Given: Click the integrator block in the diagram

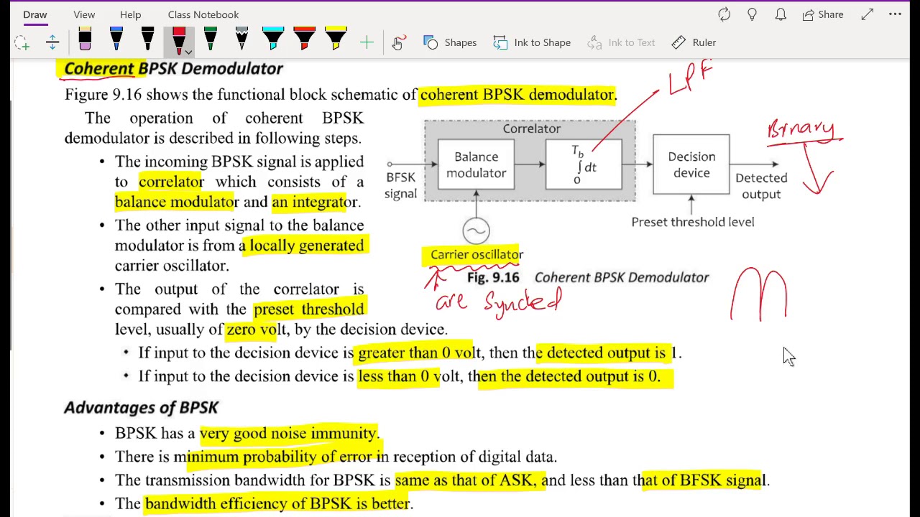Looking at the screenshot, I should pyautogui.click(x=584, y=164).
